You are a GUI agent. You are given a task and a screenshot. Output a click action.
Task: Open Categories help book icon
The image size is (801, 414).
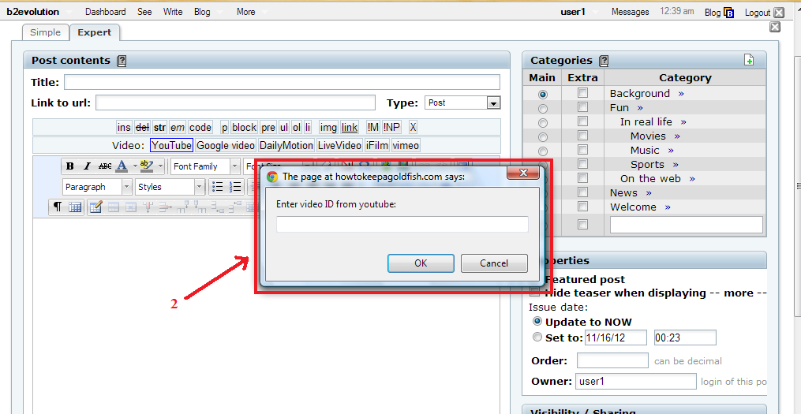[604, 61]
